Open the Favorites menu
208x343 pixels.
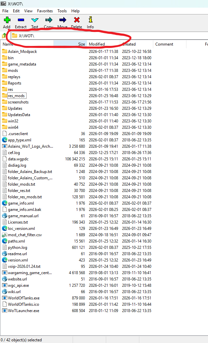coord(45,11)
